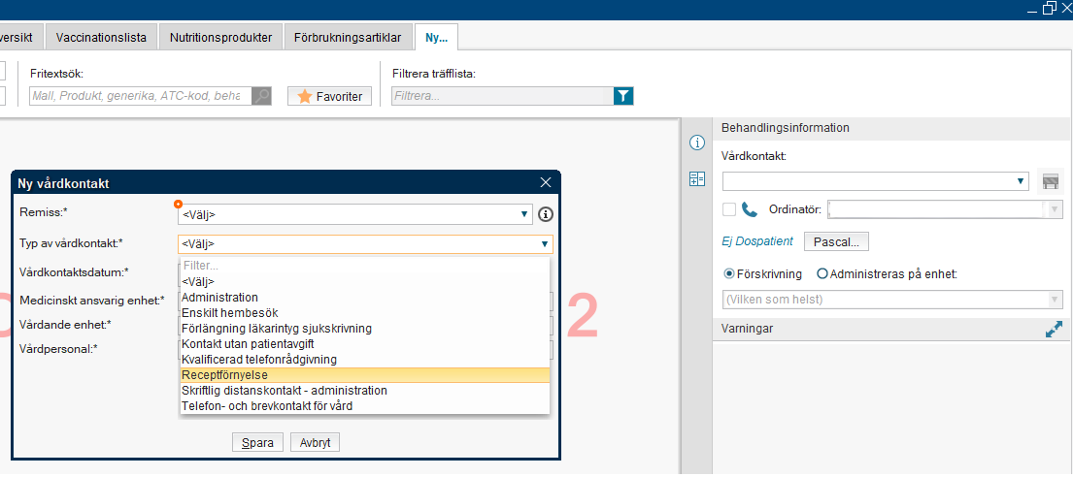The image size is (1073, 477).
Task: Open the (Vilken som helst) dropdown
Action: (893, 300)
